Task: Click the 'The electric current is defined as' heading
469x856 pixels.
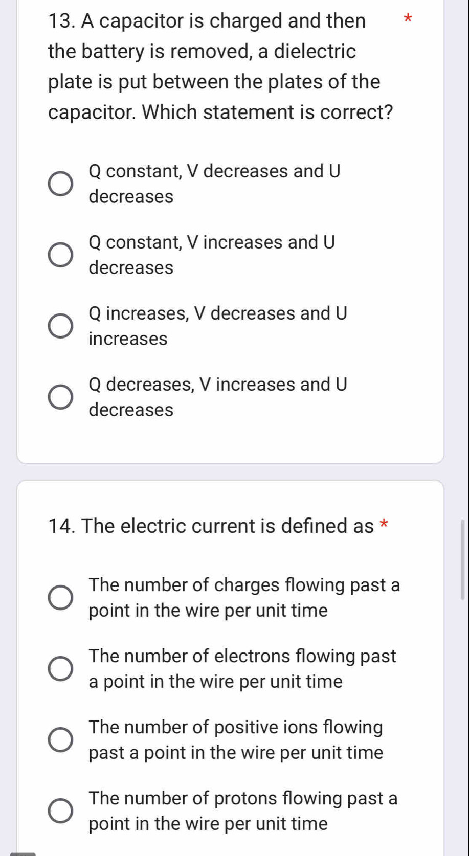Action: 211,526
